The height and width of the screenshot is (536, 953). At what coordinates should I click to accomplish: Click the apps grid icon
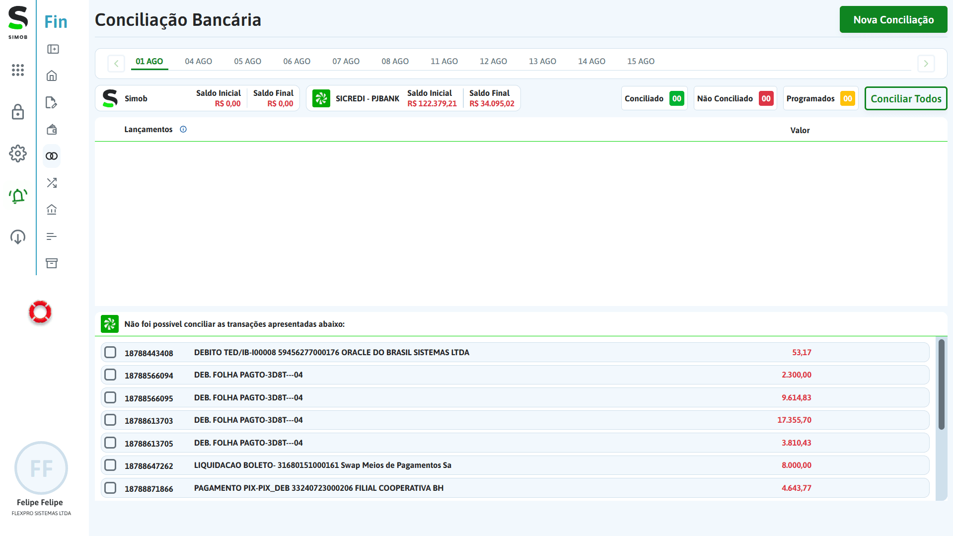pyautogui.click(x=17, y=70)
